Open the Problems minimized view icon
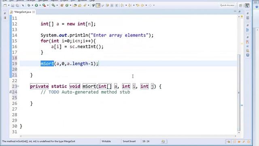This screenshot has width=259, height=146. coord(248,42)
